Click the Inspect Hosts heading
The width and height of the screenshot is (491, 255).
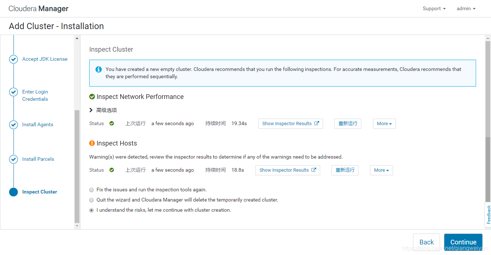(x=117, y=143)
